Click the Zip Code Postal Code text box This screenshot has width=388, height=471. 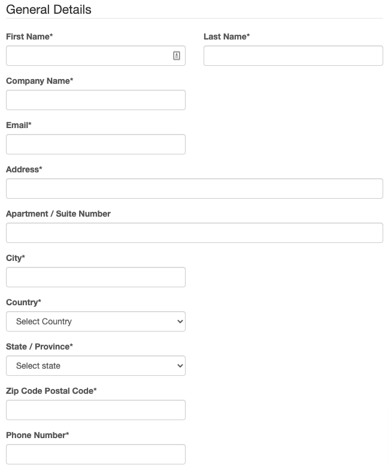[x=96, y=410]
